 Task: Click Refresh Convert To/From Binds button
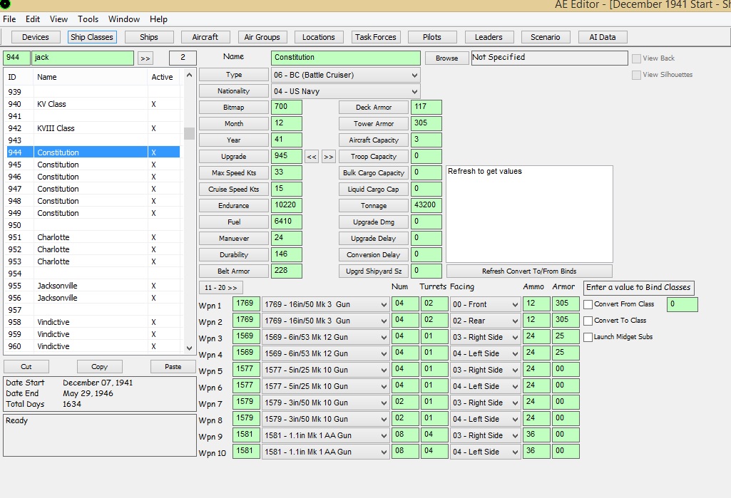[529, 271]
